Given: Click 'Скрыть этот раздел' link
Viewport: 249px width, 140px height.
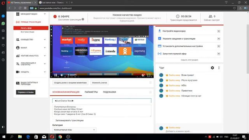Looking at the screenshot, I should [189, 60].
